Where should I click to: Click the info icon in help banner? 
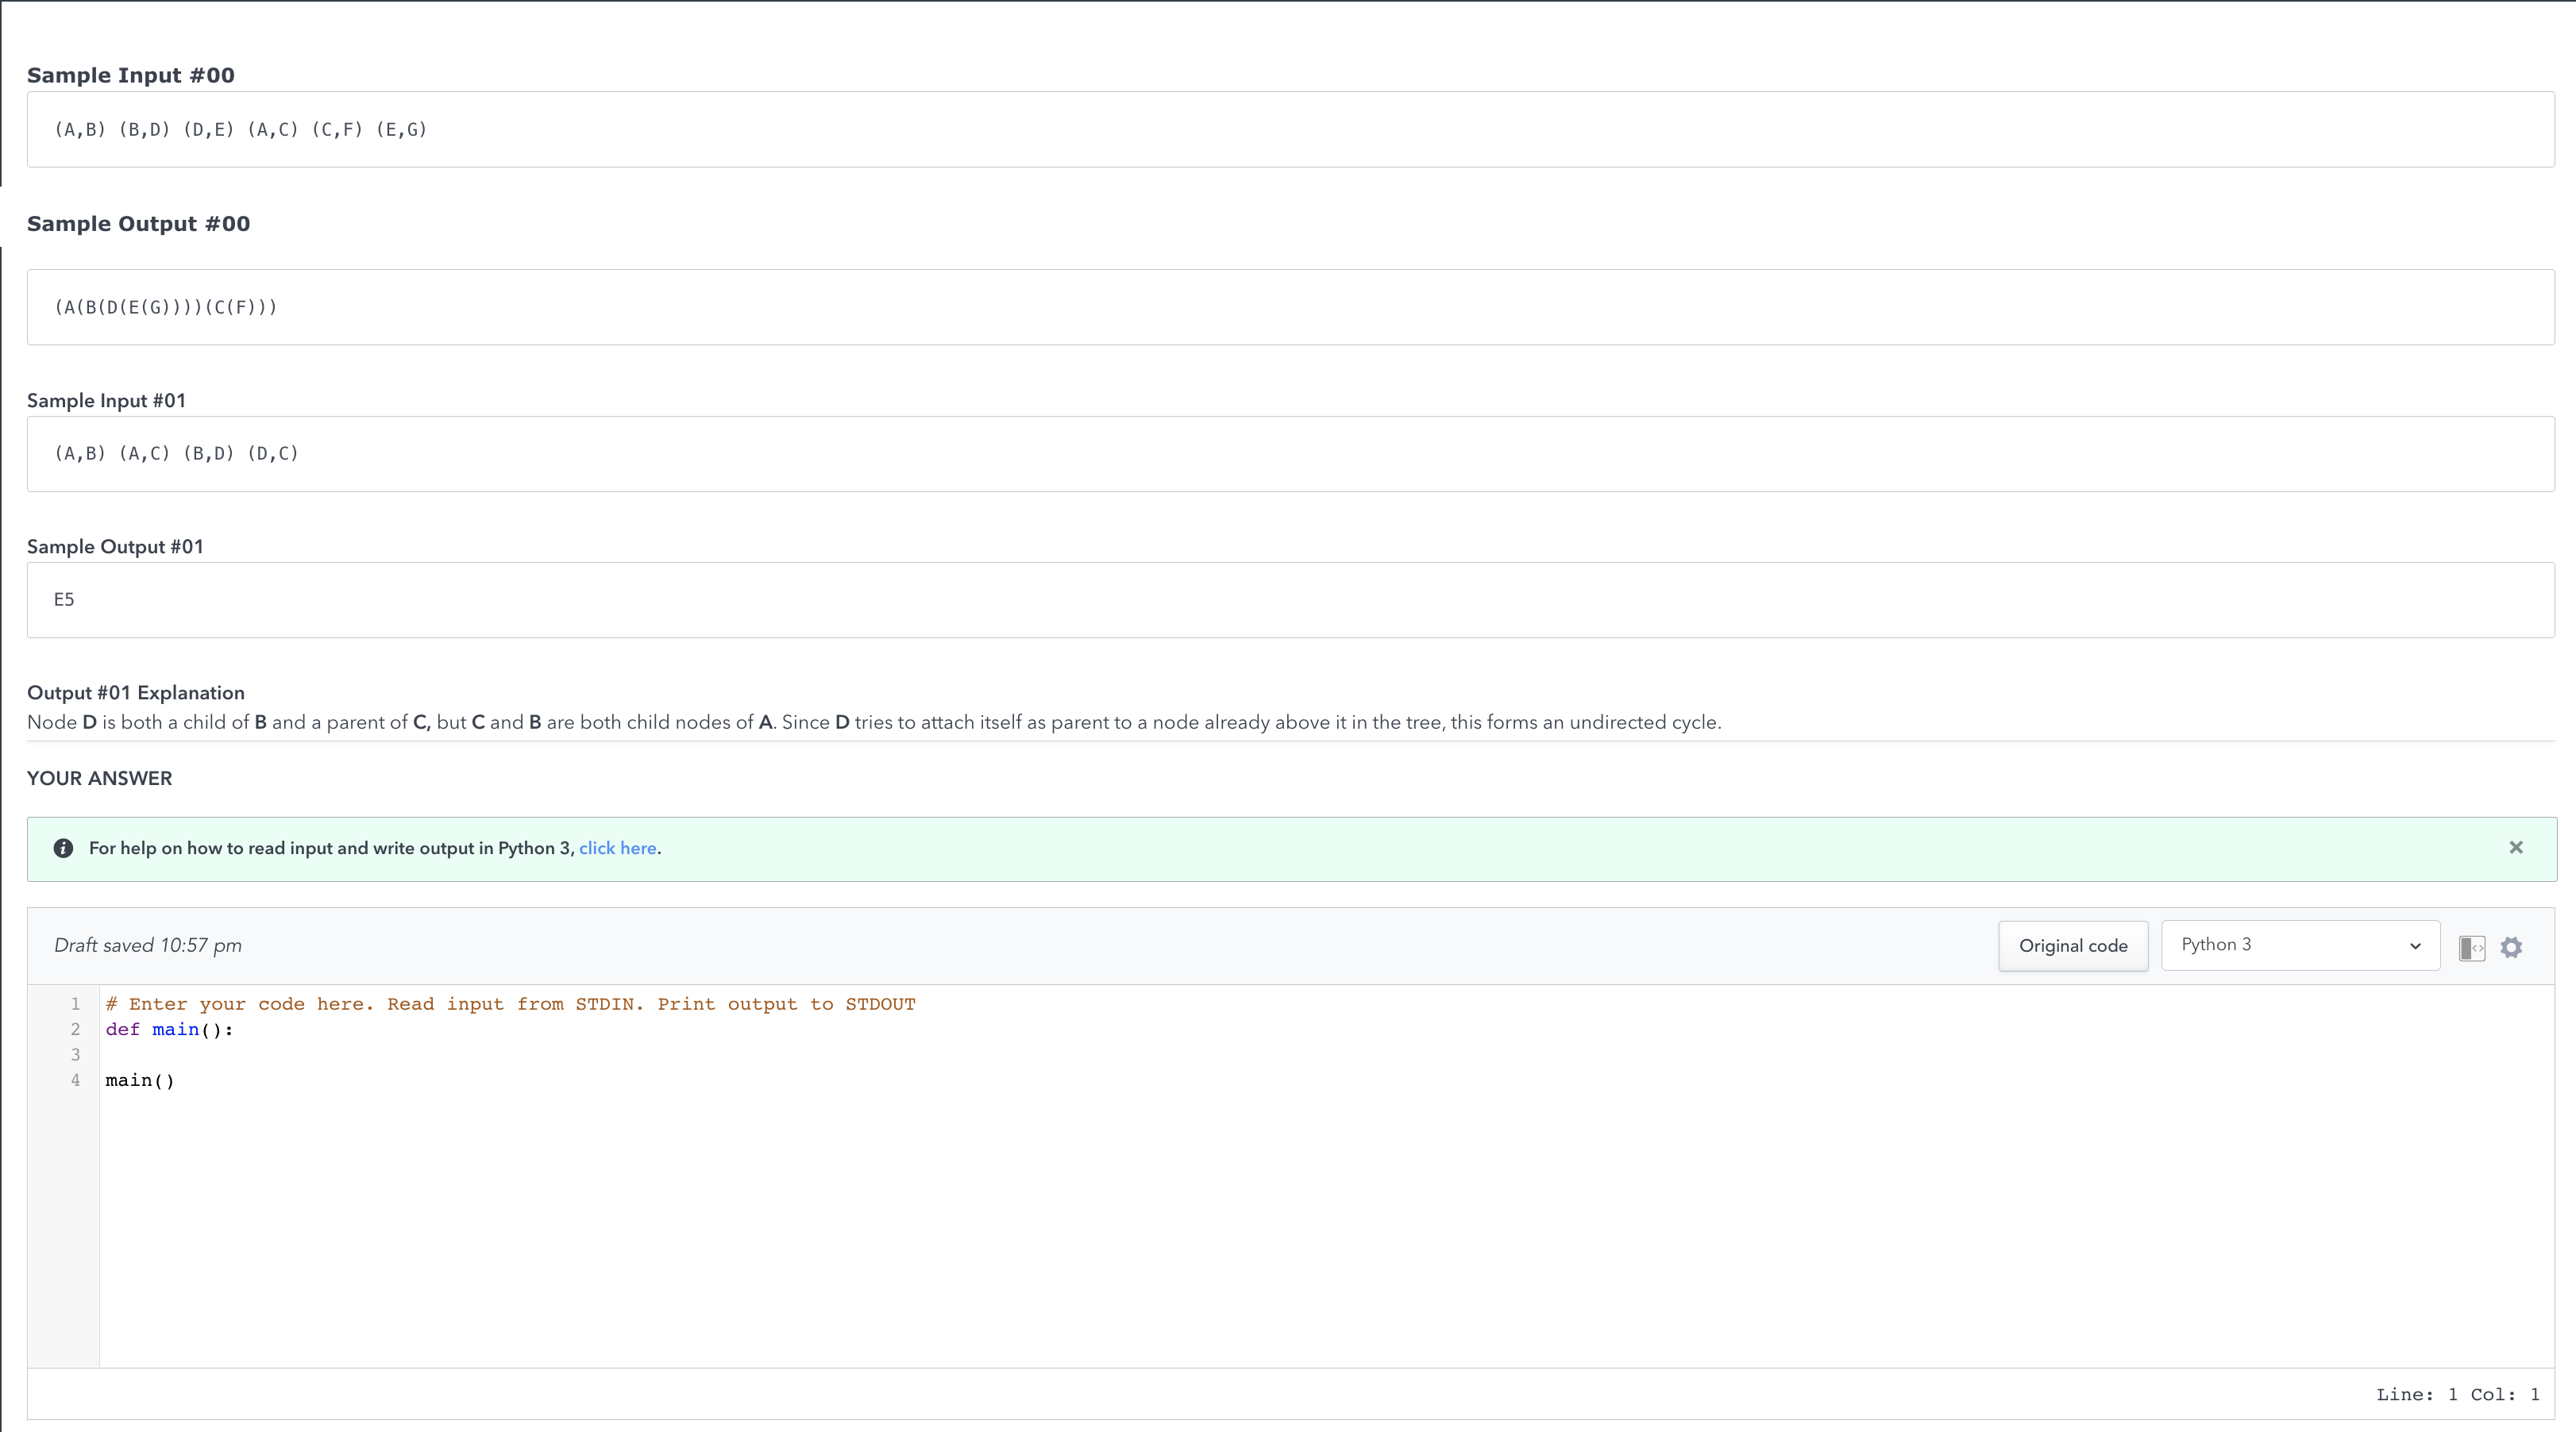pos(63,848)
